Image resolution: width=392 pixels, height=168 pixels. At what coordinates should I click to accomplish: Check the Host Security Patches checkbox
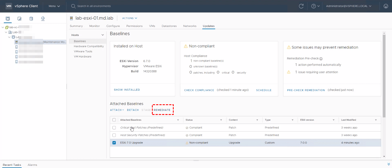[x=114, y=135]
